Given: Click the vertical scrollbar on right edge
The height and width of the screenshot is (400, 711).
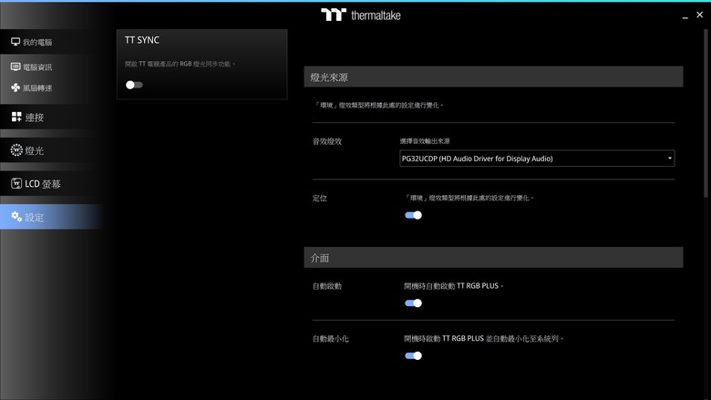Looking at the screenshot, I should tap(706, 113).
